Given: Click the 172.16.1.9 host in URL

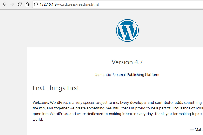Looking at the screenshot, I should [48, 4].
